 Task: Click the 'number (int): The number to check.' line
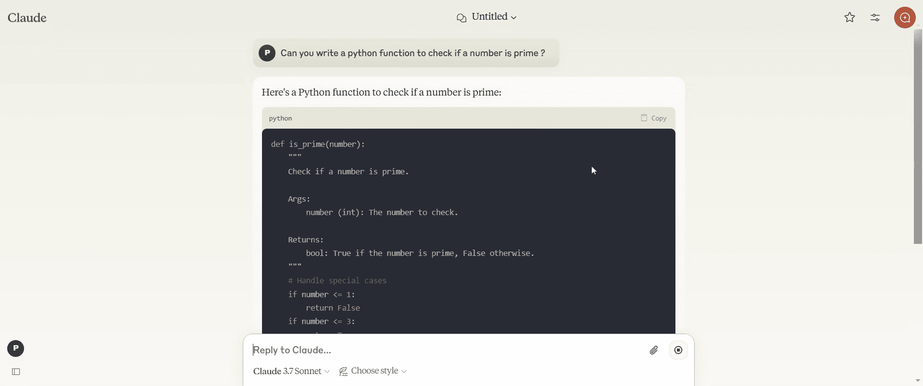(x=382, y=213)
